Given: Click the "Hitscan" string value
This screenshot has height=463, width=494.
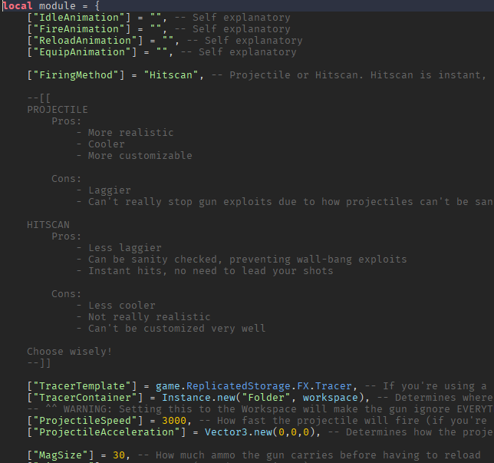Looking at the screenshot, I should [171, 75].
